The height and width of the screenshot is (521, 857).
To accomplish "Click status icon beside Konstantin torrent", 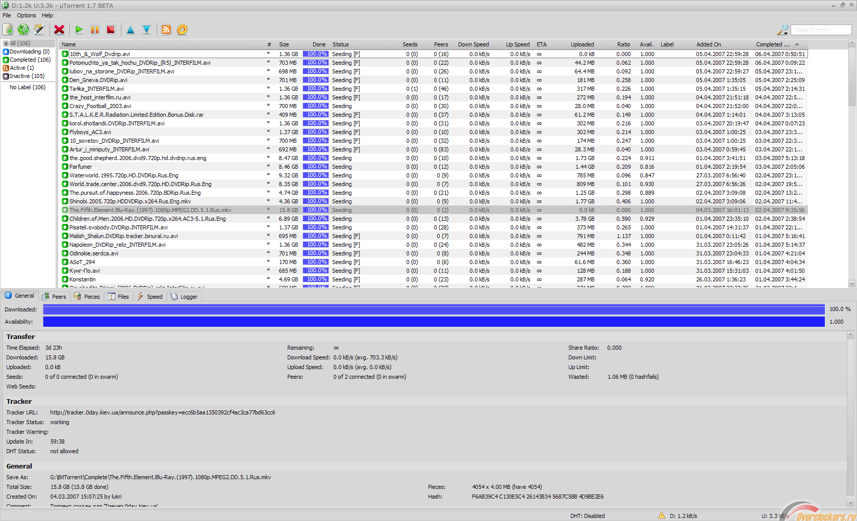I will 65,279.
